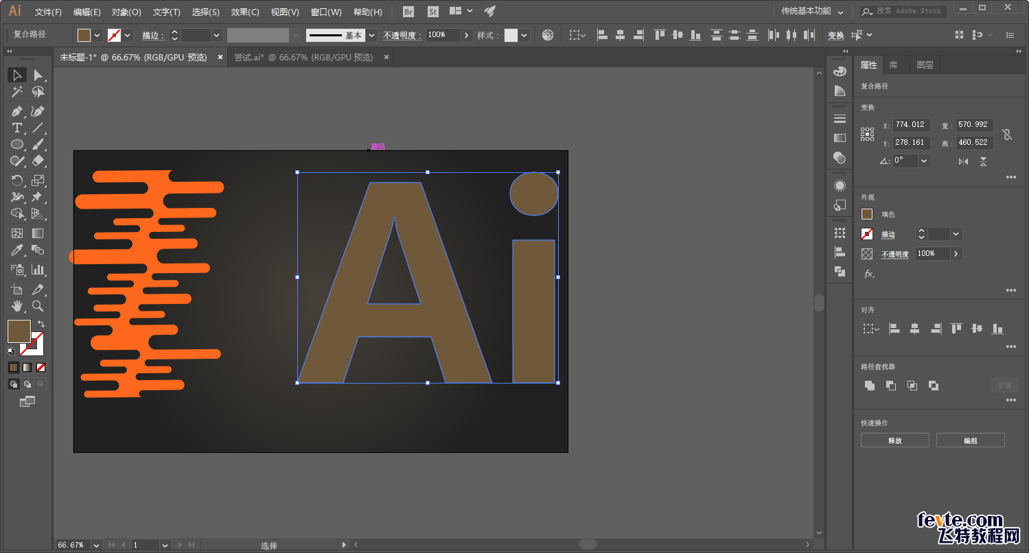
Task: Select the Eyedropper tool
Action: [x=17, y=250]
